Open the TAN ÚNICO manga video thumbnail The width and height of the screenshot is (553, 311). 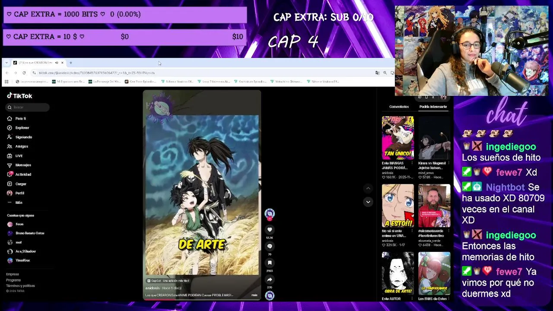[397, 138]
